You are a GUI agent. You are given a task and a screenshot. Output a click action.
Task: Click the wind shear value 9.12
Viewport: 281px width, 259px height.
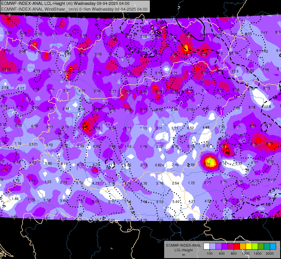point(240,200)
